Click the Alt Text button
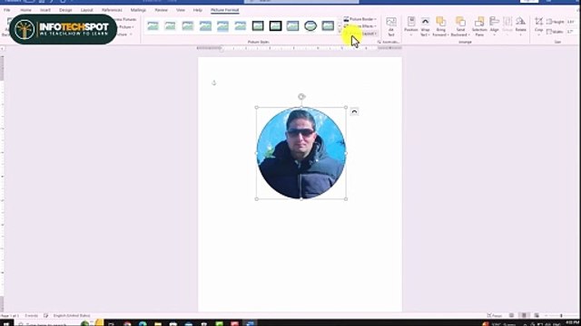 (x=391, y=26)
